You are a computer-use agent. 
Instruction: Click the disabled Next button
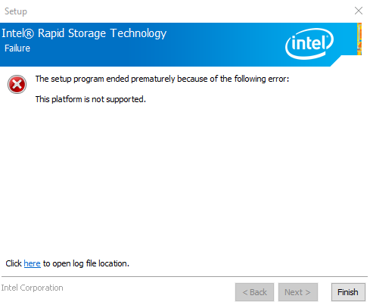pos(298,292)
